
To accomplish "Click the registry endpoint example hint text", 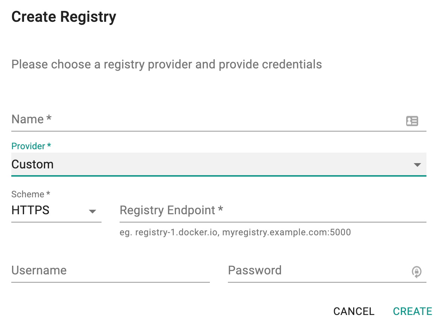I will click(x=235, y=232).
